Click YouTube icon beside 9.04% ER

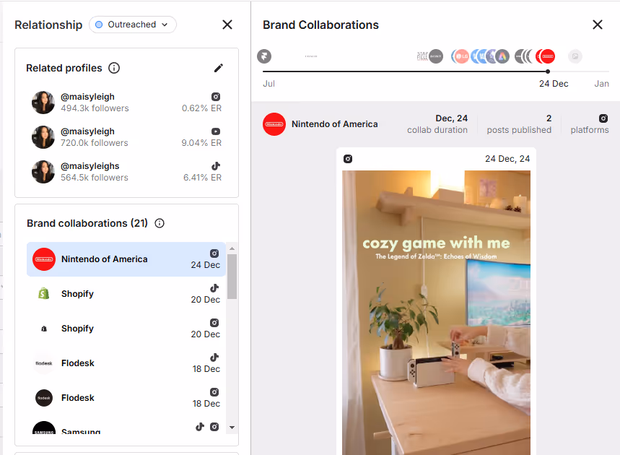click(x=216, y=131)
